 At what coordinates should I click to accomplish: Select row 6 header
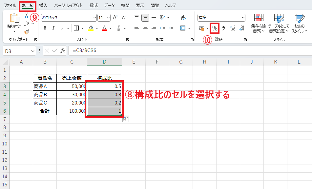[x=5, y=111]
